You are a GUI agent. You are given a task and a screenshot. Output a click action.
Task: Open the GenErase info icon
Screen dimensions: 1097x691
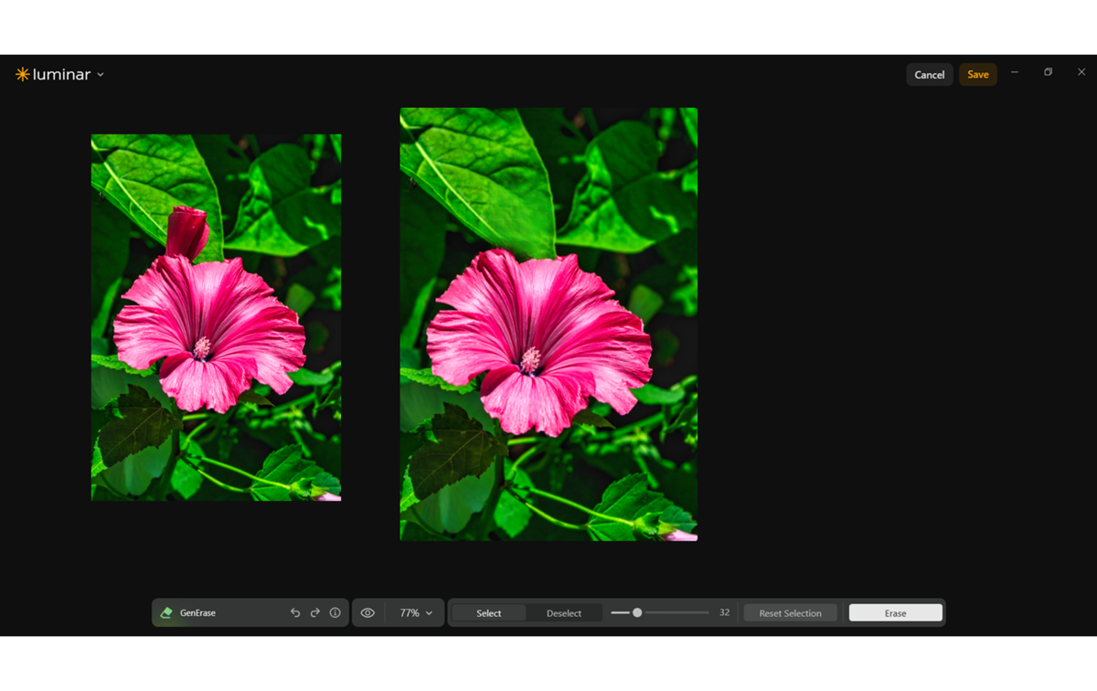(x=335, y=613)
